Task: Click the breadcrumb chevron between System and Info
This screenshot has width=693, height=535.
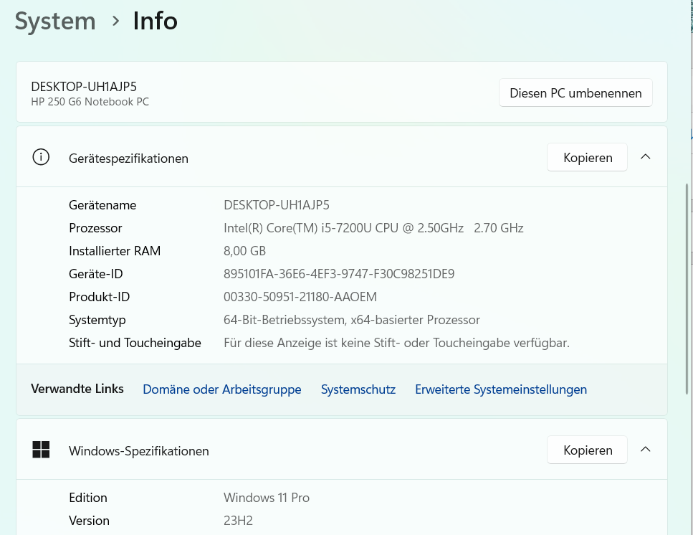Action: (115, 21)
